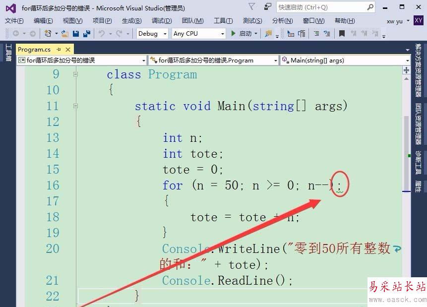The width and height of the screenshot is (427, 307).
Task: Click the XY account avatar
Action: pos(418,20)
